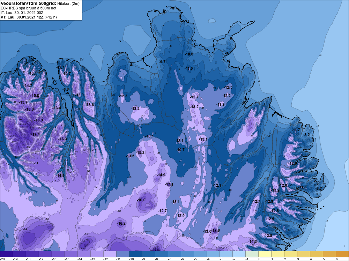The width and height of the screenshot is (349, 261).
Task: Click the -14.3 temperature reading
Action: point(253,241)
